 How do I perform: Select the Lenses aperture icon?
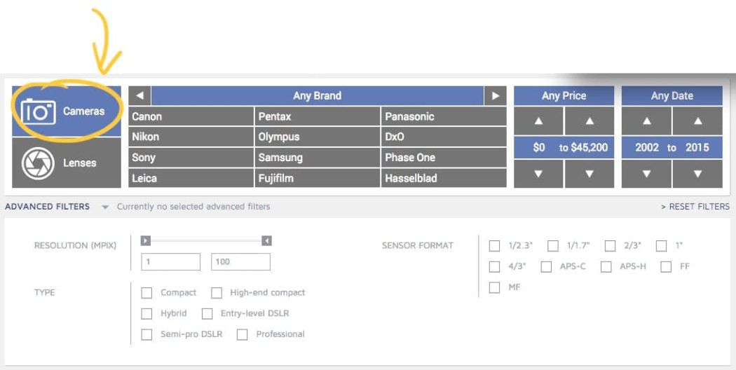tap(39, 163)
